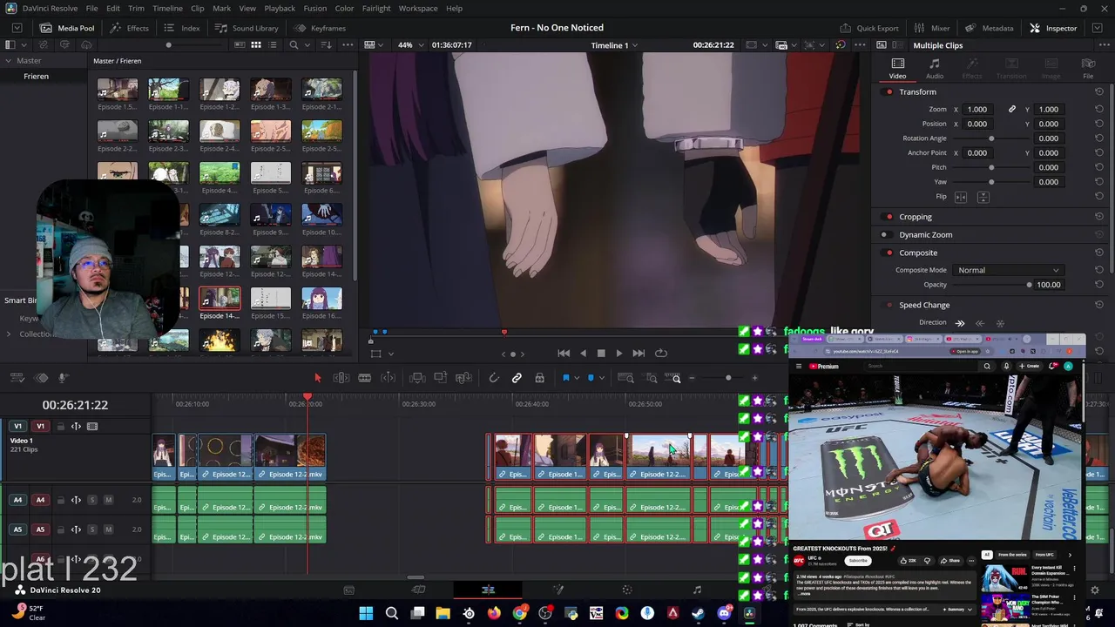Toggle the Transform section enable switch
The height and width of the screenshot is (627, 1115).
click(889, 92)
